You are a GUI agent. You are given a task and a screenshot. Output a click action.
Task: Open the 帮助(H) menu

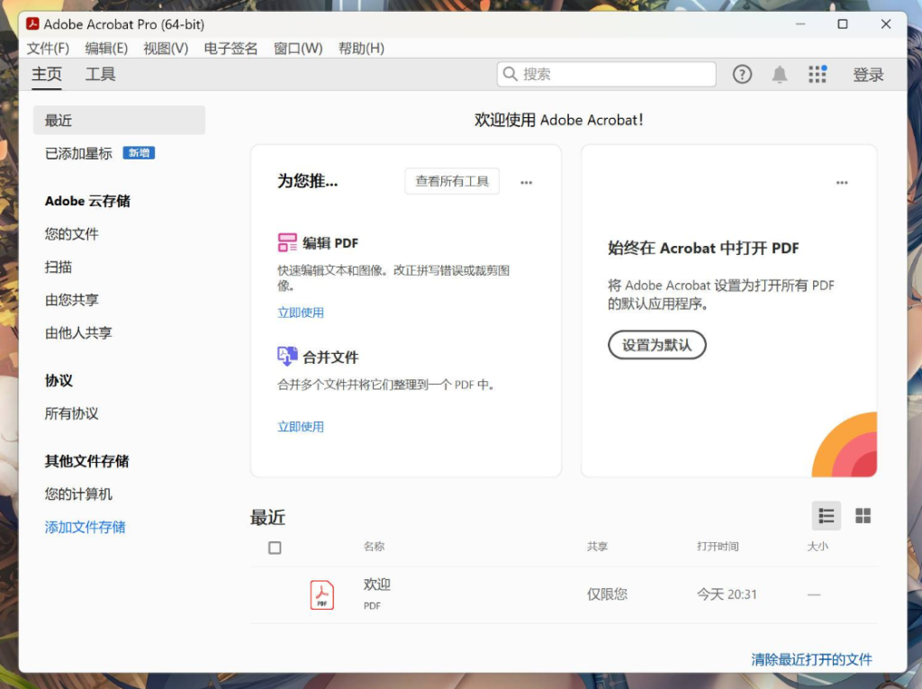click(361, 49)
